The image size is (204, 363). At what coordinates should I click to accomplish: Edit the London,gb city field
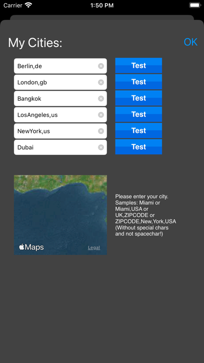click(60, 82)
